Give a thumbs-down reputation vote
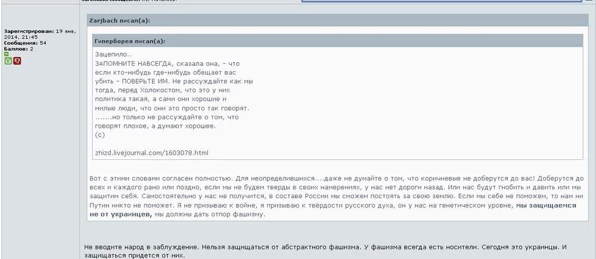Screen dimensions: 596x259 [17, 61]
